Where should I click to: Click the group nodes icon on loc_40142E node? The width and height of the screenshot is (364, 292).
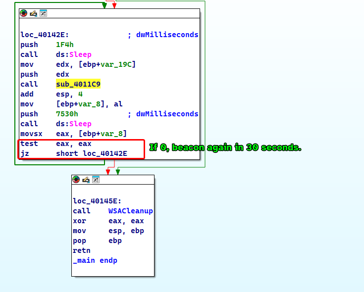(x=43, y=14)
